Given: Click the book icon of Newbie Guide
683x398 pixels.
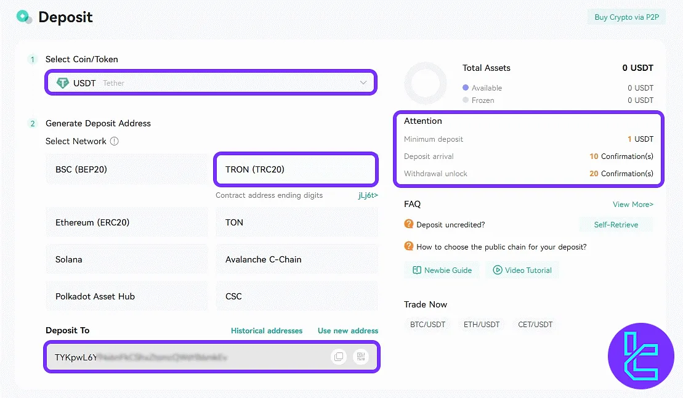Looking at the screenshot, I should coord(417,270).
